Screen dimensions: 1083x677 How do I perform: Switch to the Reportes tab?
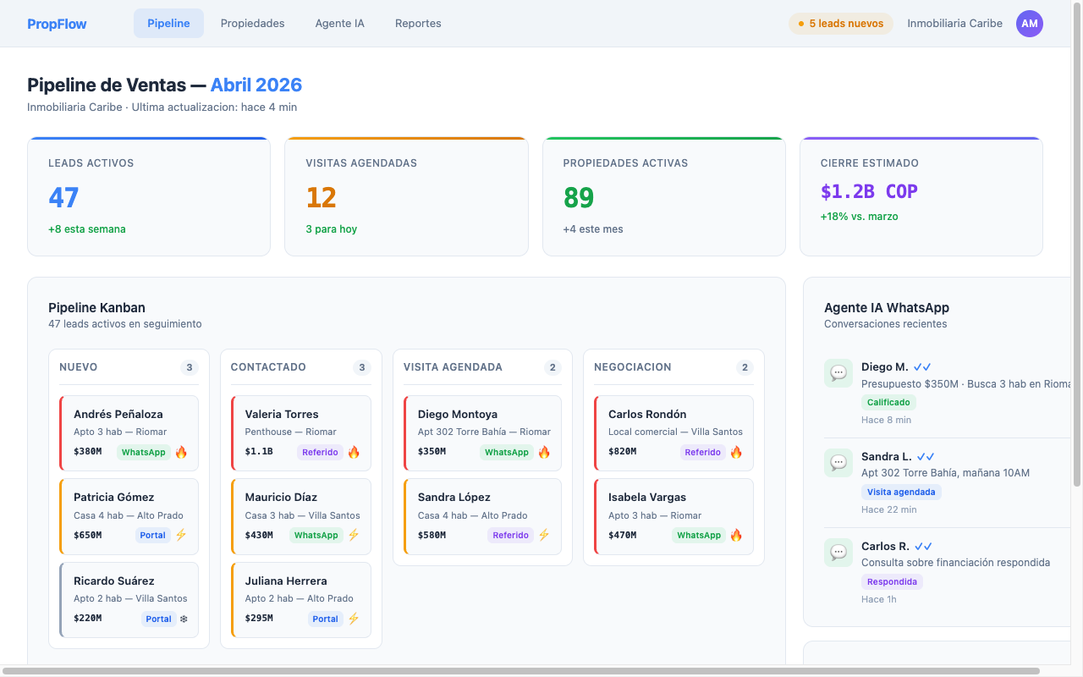(418, 23)
